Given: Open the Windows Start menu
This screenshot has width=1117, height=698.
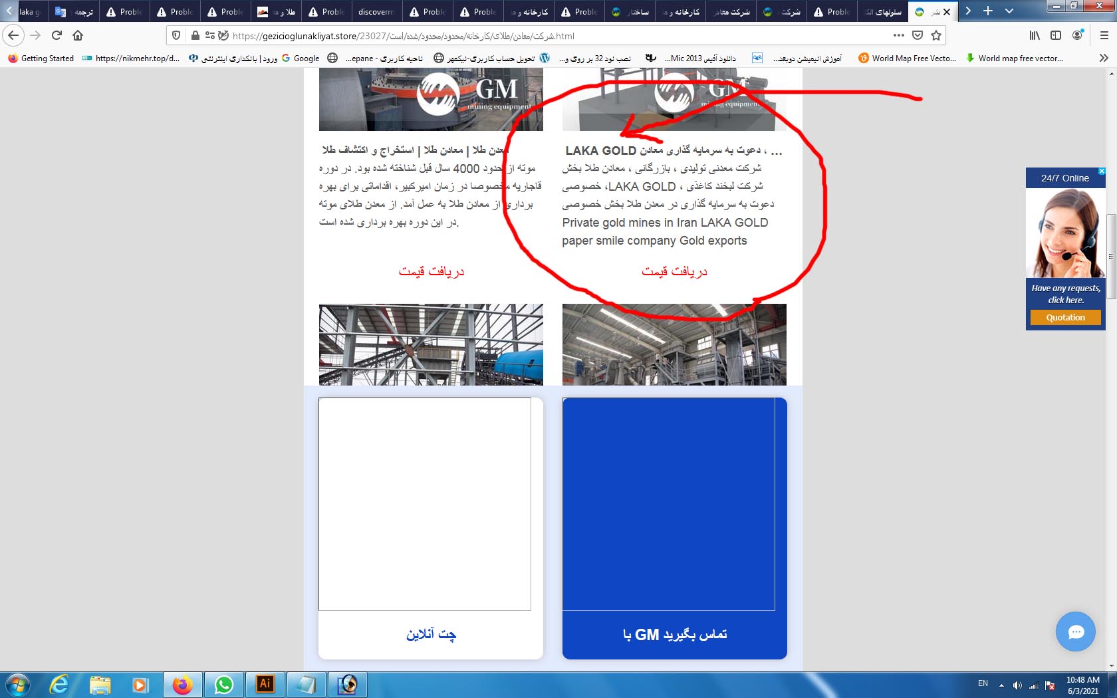Looking at the screenshot, I should 18,685.
